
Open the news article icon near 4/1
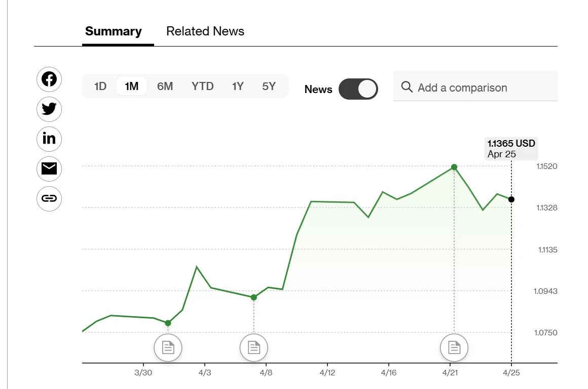coord(168,348)
